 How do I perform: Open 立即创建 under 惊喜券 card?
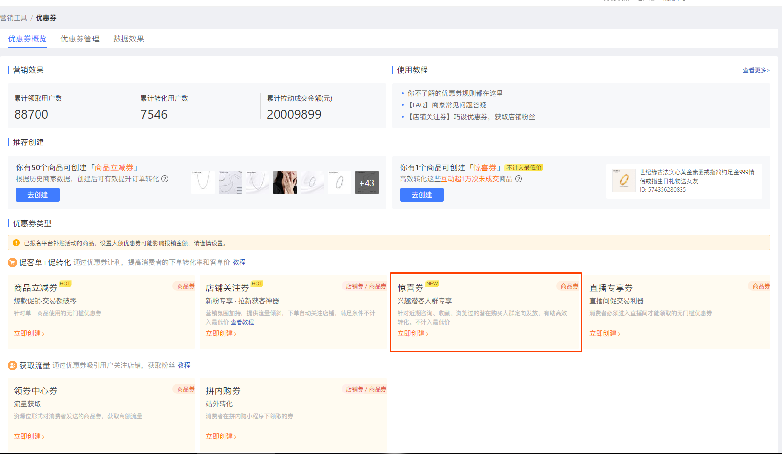click(413, 333)
